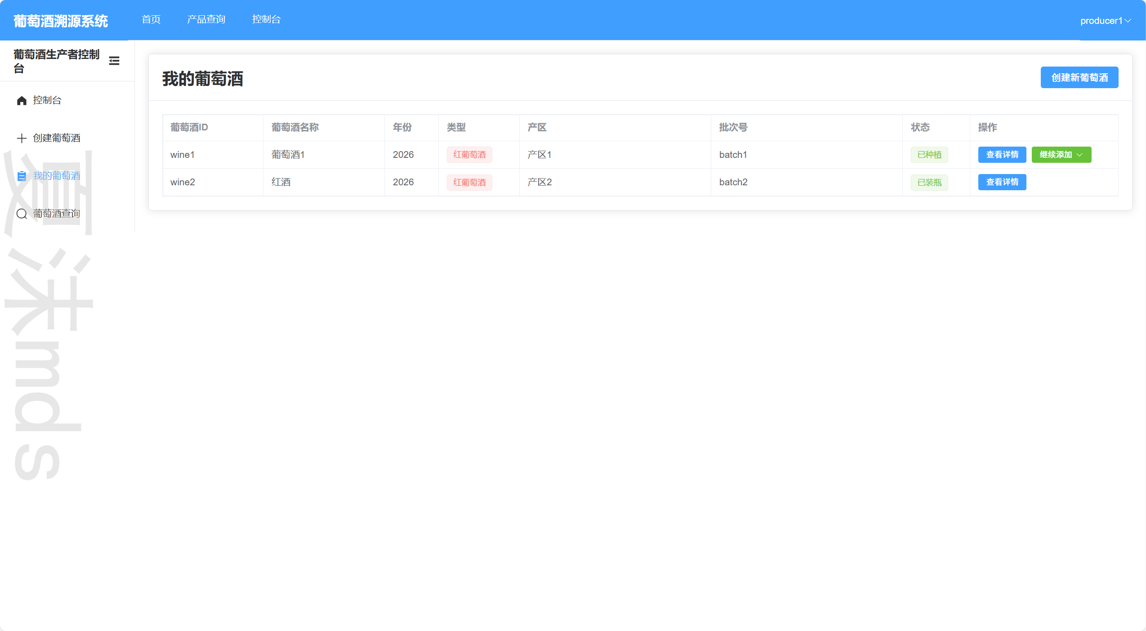
Task: Collapse sidebar using the fold menu icon
Action: tap(114, 61)
